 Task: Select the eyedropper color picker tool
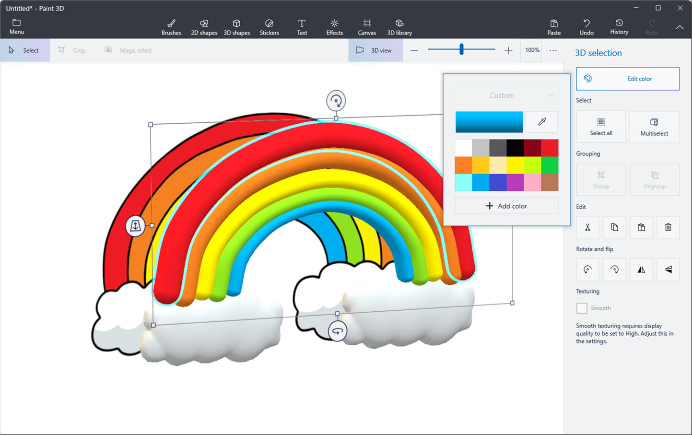tap(541, 122)
